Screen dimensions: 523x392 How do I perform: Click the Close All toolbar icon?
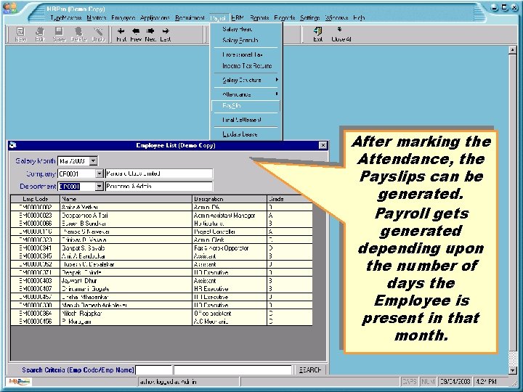(x=341, y=34)
